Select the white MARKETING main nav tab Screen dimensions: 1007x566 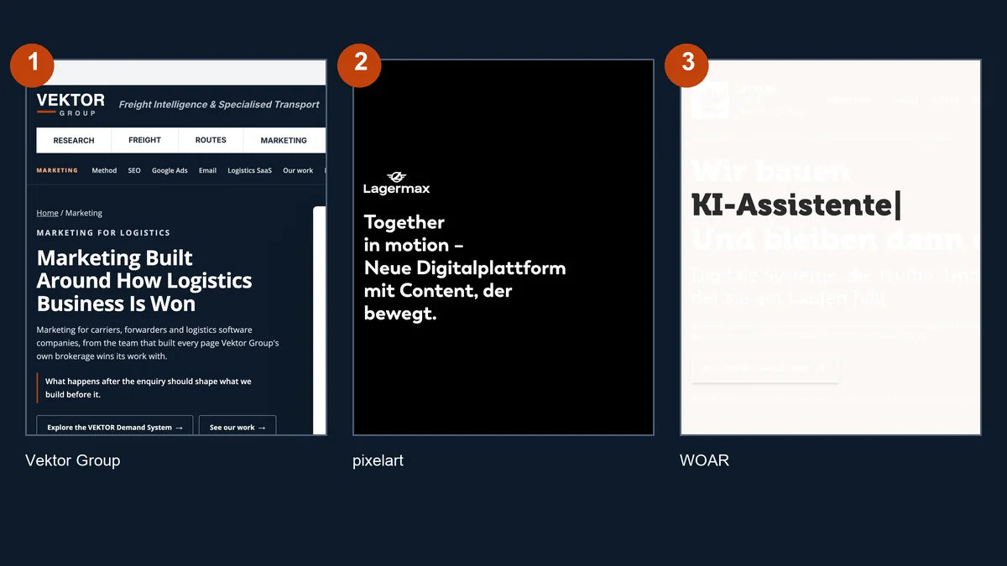[284, 140]
